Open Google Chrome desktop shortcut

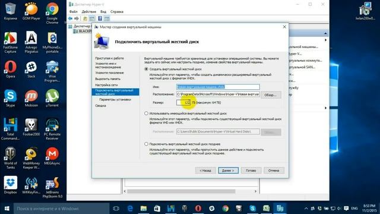click(52, 13)
